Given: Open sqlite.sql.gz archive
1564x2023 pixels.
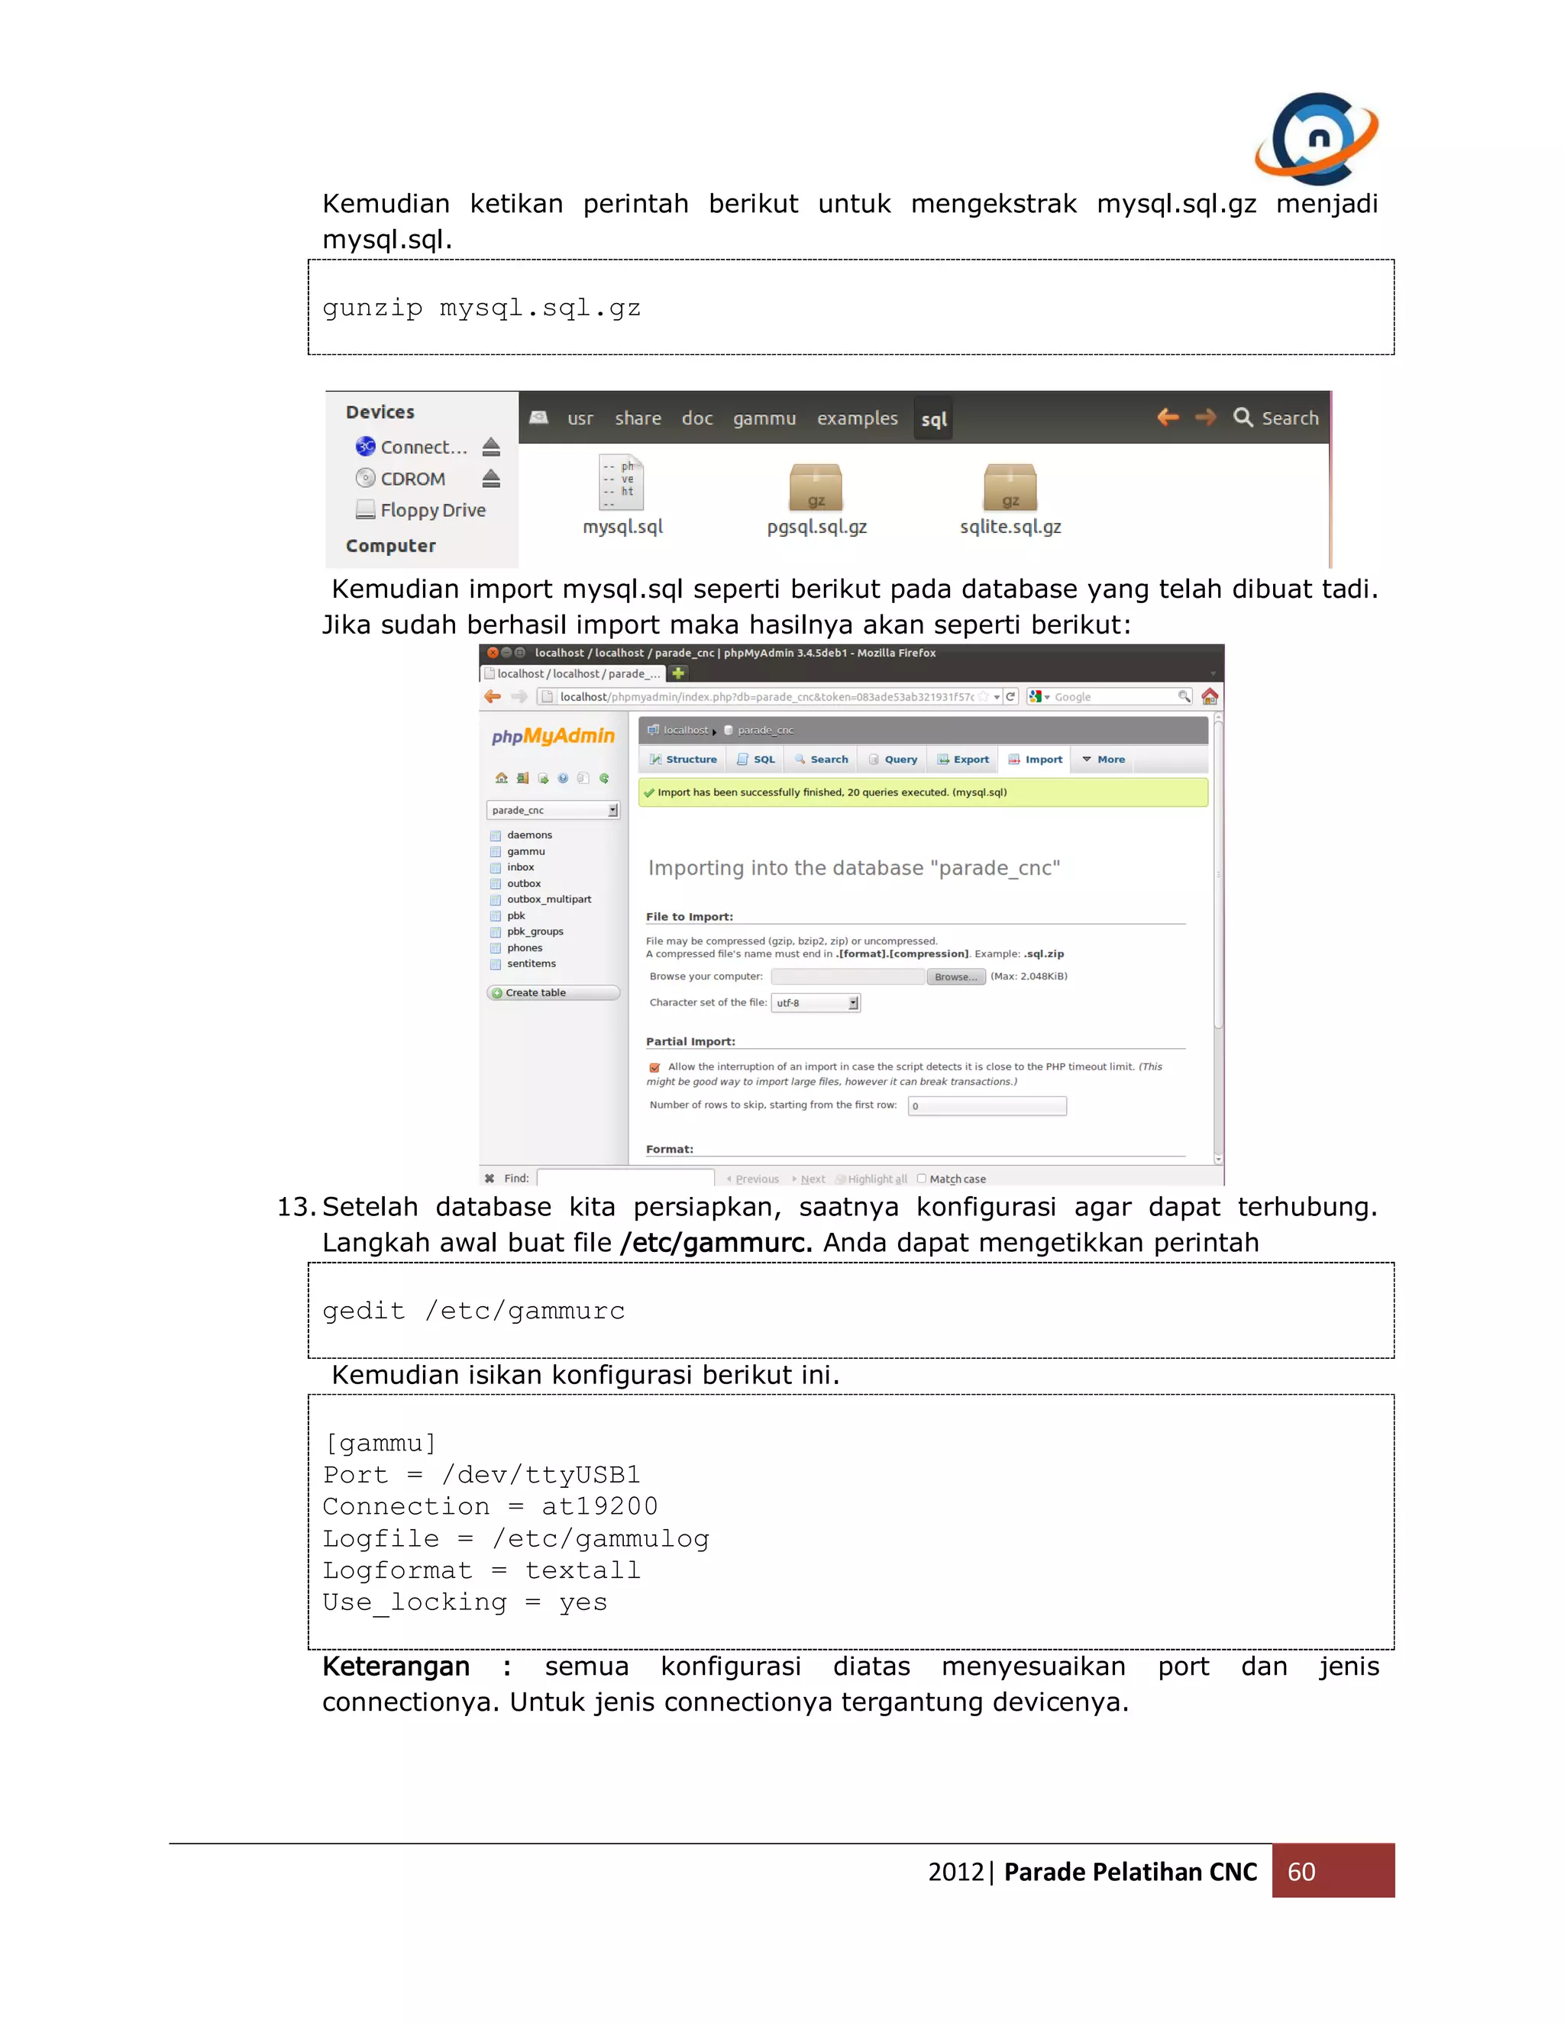Looking at the screenshot, I should point(1010,500).
